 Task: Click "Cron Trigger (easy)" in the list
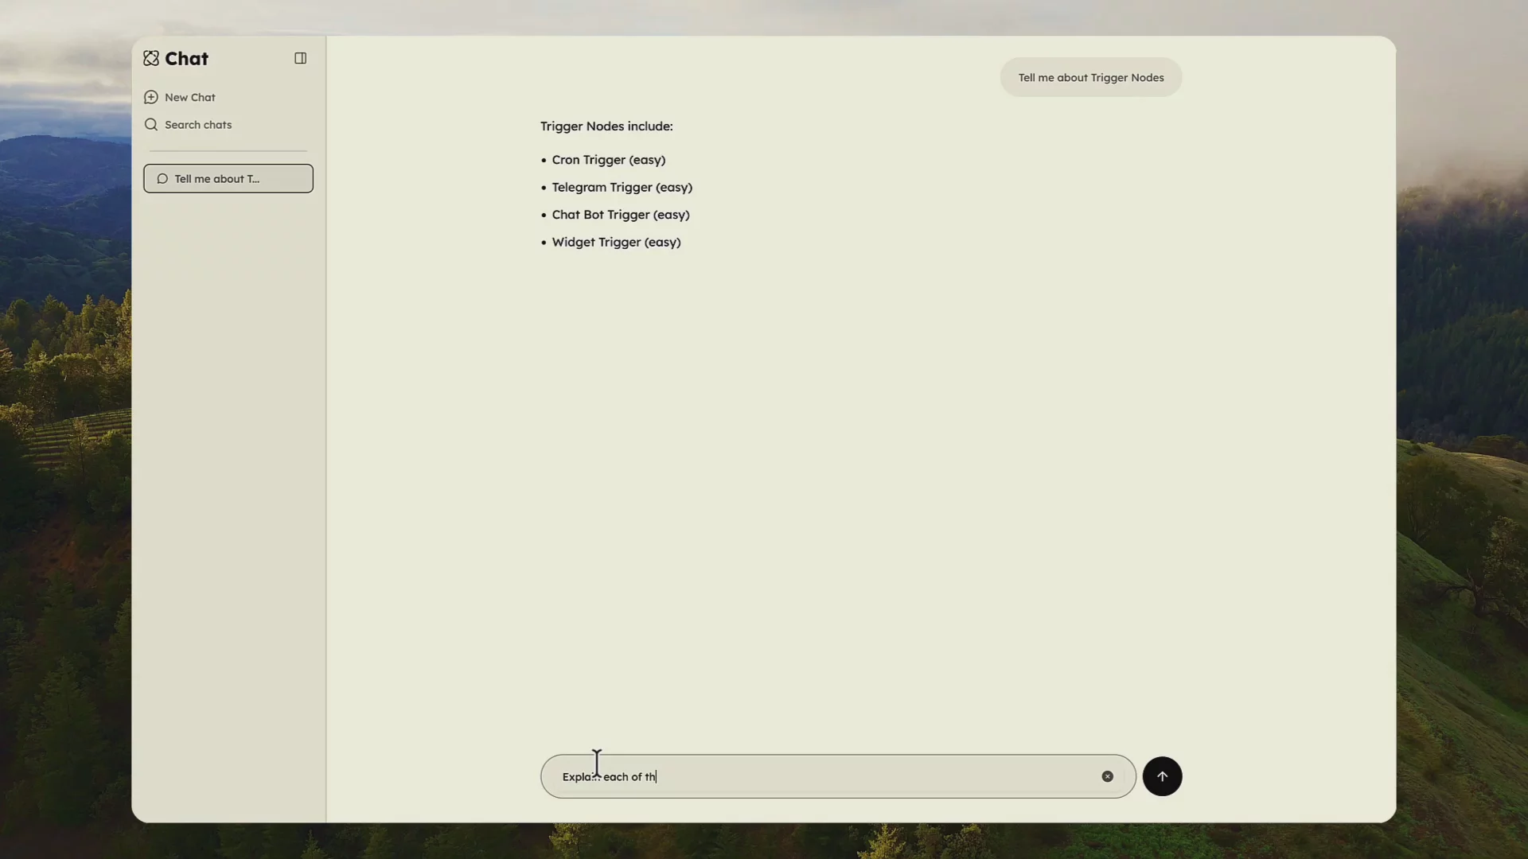[x=608, y=160]
